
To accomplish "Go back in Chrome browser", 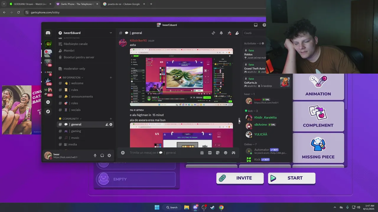I will [x=4, y=12].
